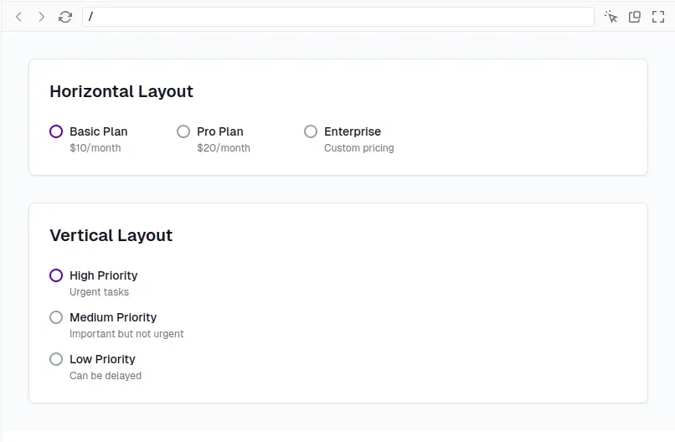Click the Medium Priority label

tap(113, 317)
